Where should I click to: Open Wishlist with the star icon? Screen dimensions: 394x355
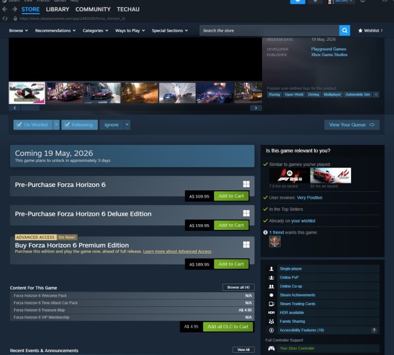click(370, 31)
